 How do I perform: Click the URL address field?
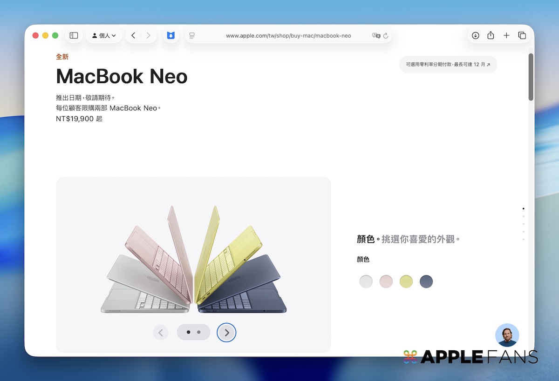coord(288,35)
